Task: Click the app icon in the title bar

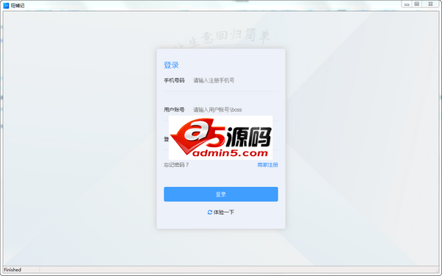Action: coord(6,5)
